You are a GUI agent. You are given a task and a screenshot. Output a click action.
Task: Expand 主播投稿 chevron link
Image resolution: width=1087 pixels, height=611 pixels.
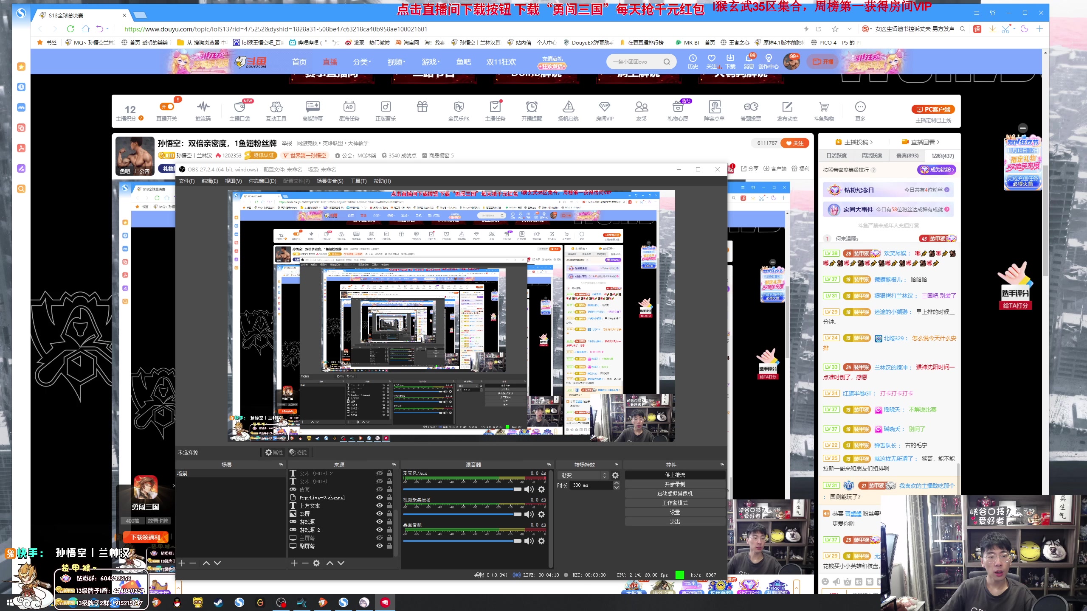point(854,142)
